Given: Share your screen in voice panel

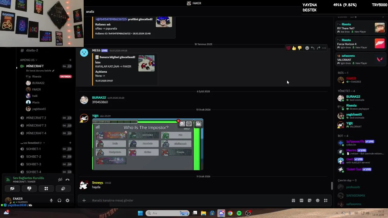Looking at the screenshot, I should (x=29, y=188).
